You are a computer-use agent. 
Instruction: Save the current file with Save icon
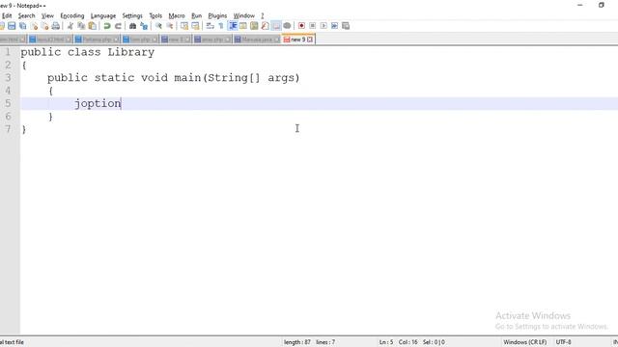(x=12, y=26)
